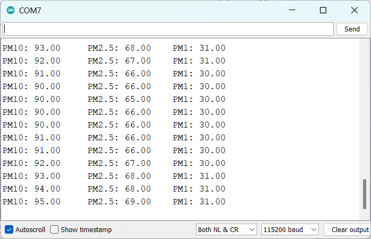
Task: Click the PM2.5: 65.00 reading
Action: pyautogui.click(x=119, y=99)
